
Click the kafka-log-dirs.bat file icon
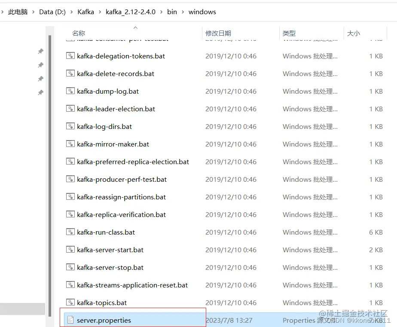click(x=70, y=126)
